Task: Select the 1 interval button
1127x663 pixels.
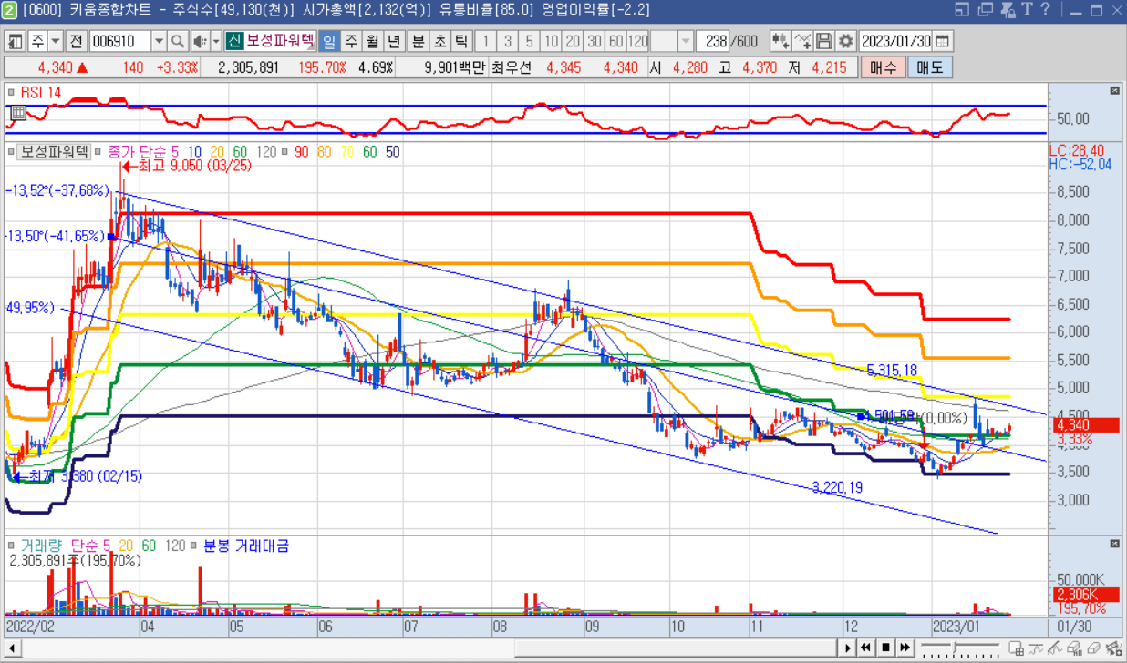Action: (x=485, y=42)
